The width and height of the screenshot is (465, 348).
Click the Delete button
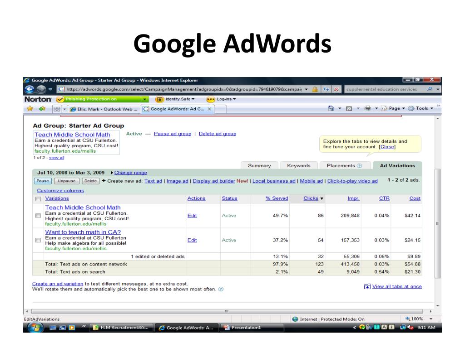pyautogui.click(x=90, y=181)
